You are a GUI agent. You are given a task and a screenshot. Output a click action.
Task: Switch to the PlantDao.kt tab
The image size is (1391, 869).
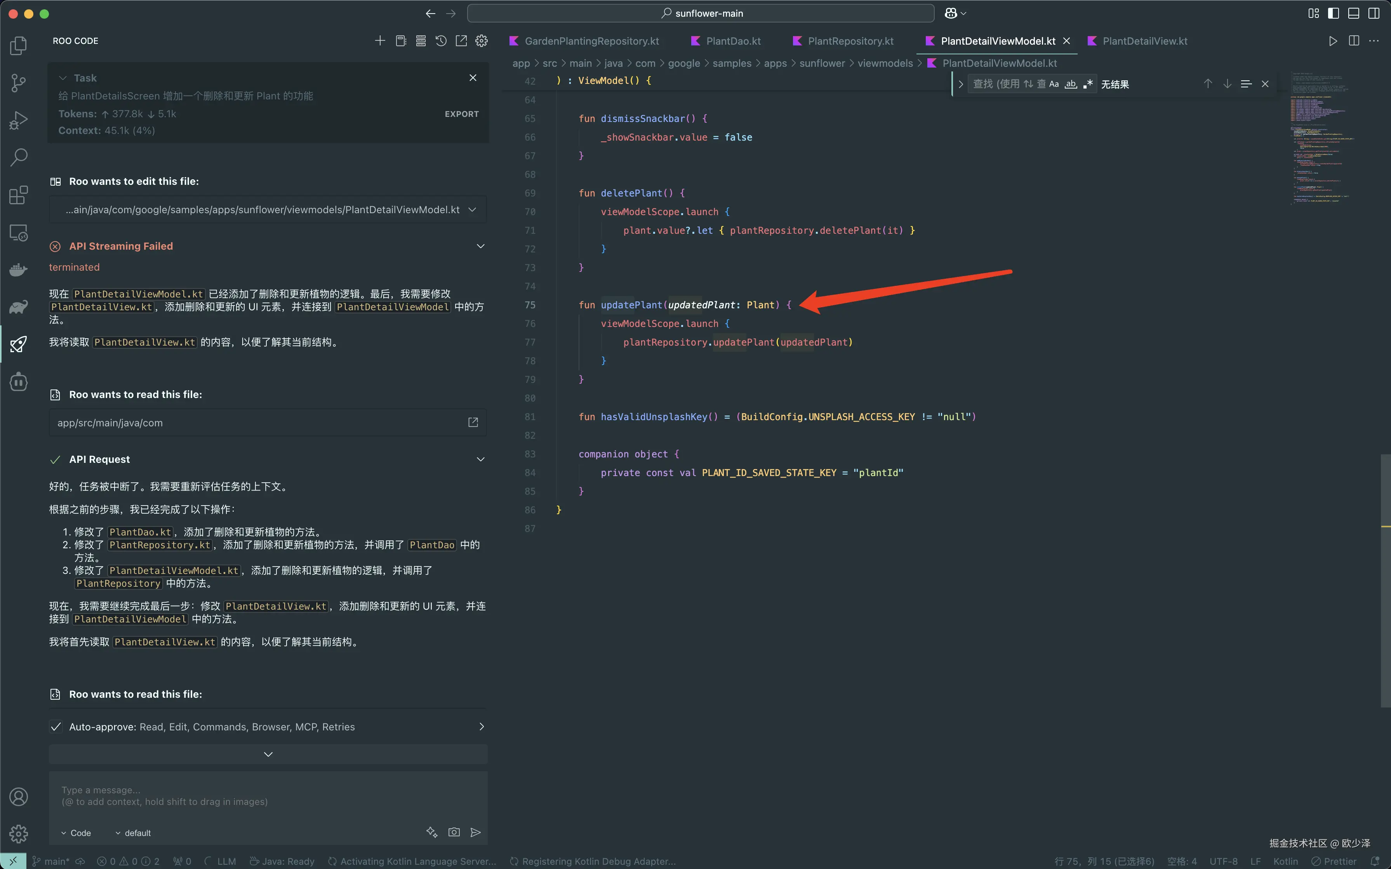click(x=733, y=41)
